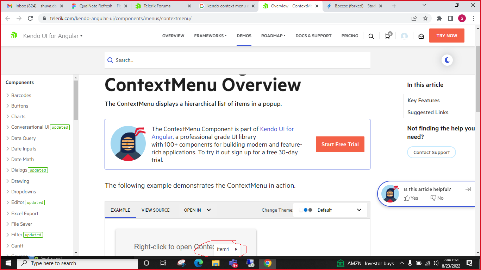Click the Contact Support button

click(x=431, y=152)
